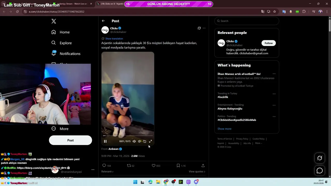Open the Chrome profile avatar
Image resolution: width=331 pixels, height=186 pixels.
320,12
